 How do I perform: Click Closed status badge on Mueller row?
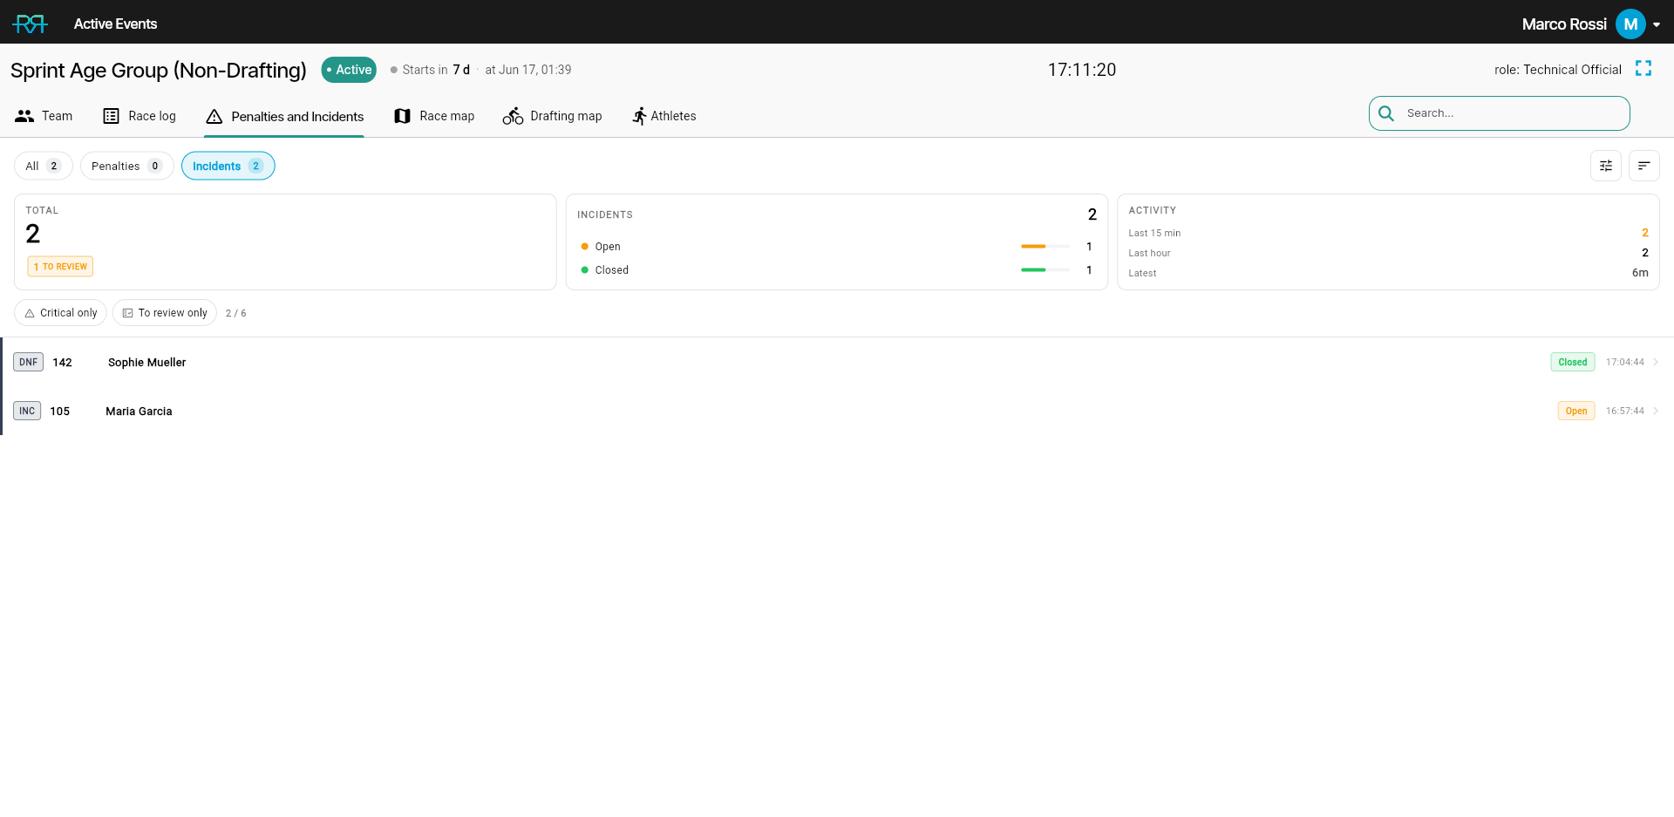point(1573,362)
